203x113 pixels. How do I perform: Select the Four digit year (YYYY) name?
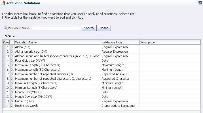30,61
